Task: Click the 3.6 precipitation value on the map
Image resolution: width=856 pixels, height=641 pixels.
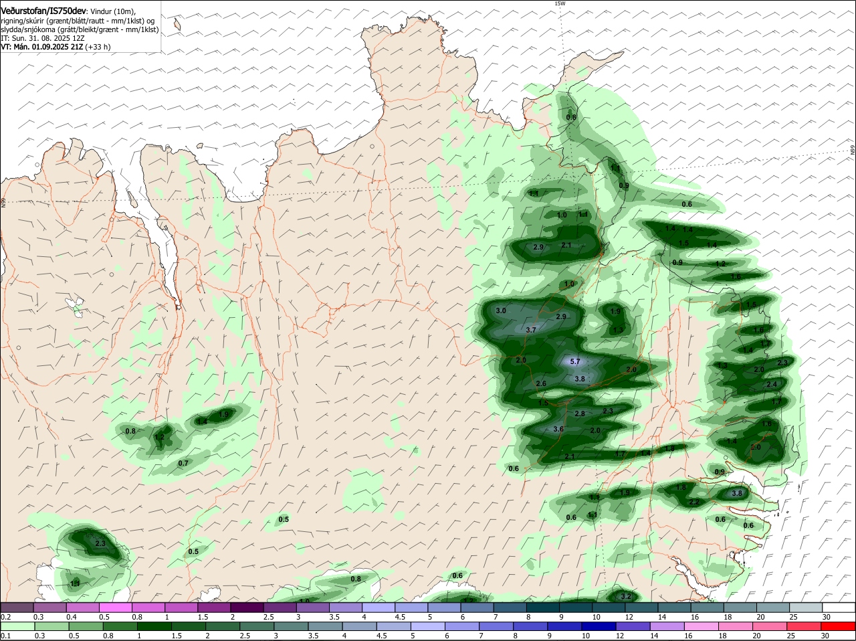Action: click(559, 429)
